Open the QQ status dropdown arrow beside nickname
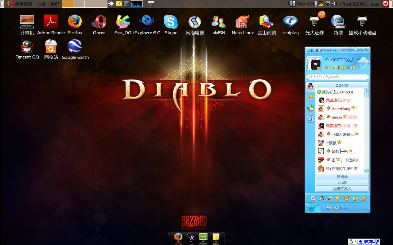 [x=358, y=60]
